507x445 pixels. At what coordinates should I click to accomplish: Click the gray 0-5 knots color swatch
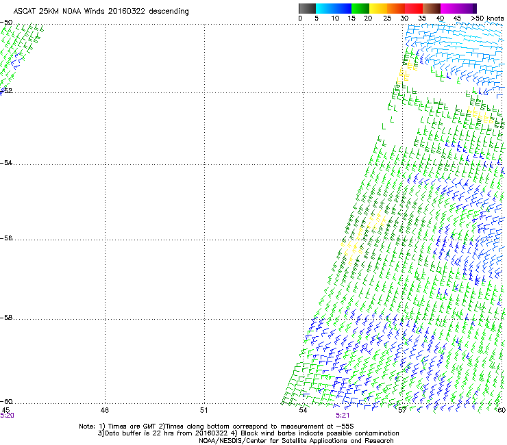[307, 8]
